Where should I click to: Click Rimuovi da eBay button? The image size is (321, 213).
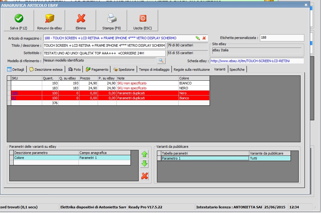pyautogui.click(x=50, y=21)
